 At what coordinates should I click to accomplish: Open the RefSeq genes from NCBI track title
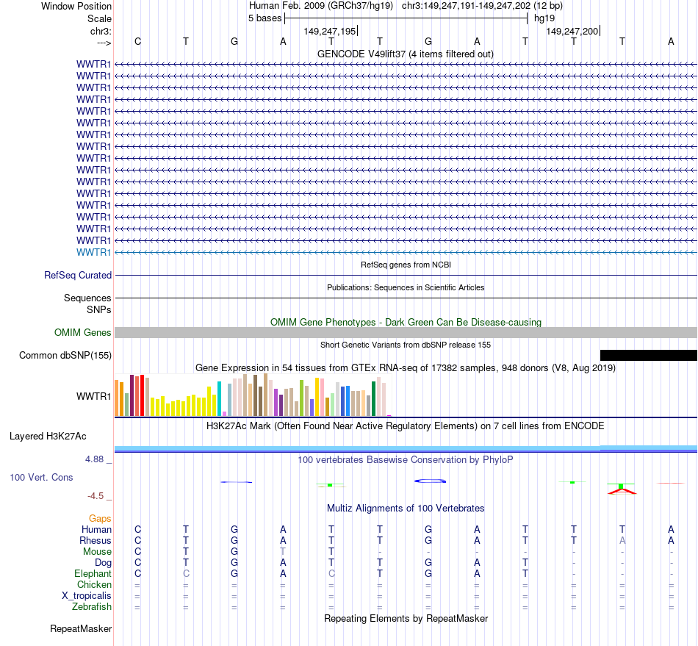[406, 265]
